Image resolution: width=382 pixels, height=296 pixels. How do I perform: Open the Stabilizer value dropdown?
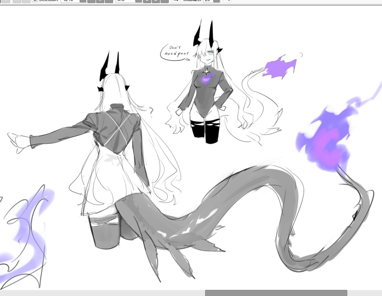[x=216, y=1]
